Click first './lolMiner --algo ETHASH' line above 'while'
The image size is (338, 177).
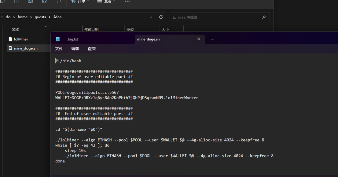click(x=160, y=140)
